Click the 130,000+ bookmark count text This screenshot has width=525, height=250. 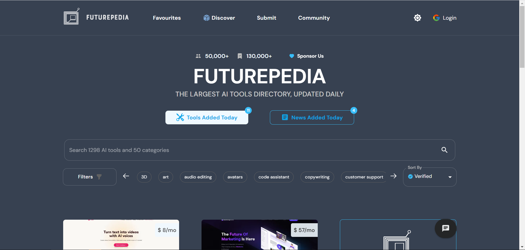[x=259, y=56]
